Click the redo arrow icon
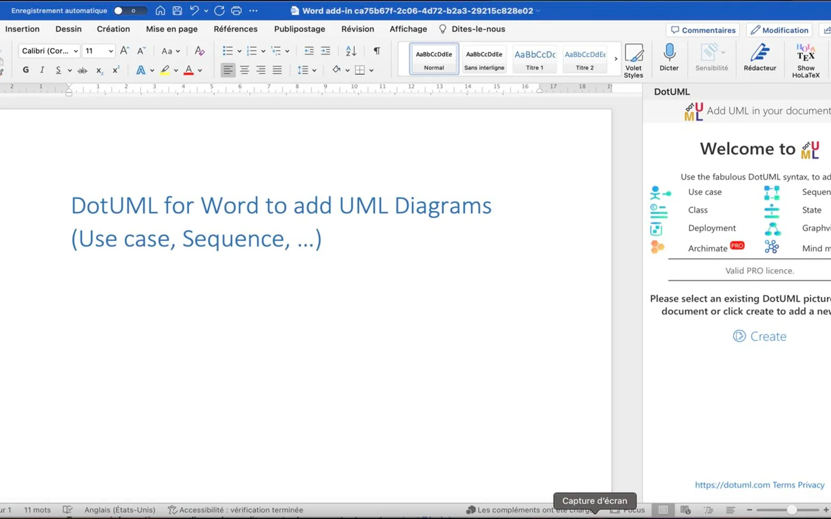The image size is (831, 519). click(x=219, y=10)
